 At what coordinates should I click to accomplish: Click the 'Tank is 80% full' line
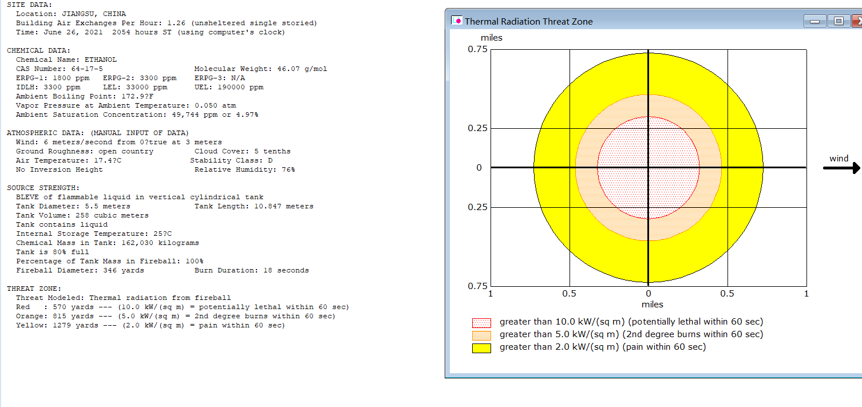click(x=53, y=252)
